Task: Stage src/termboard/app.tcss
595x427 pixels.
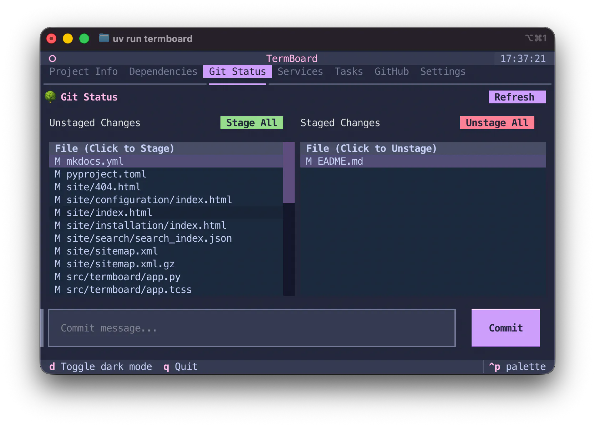Action: coord(166,289)
